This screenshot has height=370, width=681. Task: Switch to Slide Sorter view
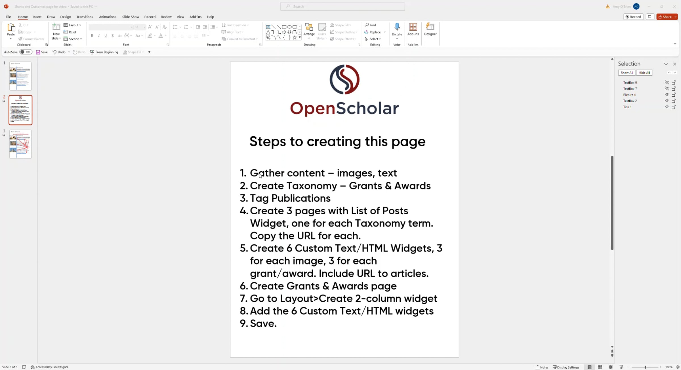click(x=600, y=367)
